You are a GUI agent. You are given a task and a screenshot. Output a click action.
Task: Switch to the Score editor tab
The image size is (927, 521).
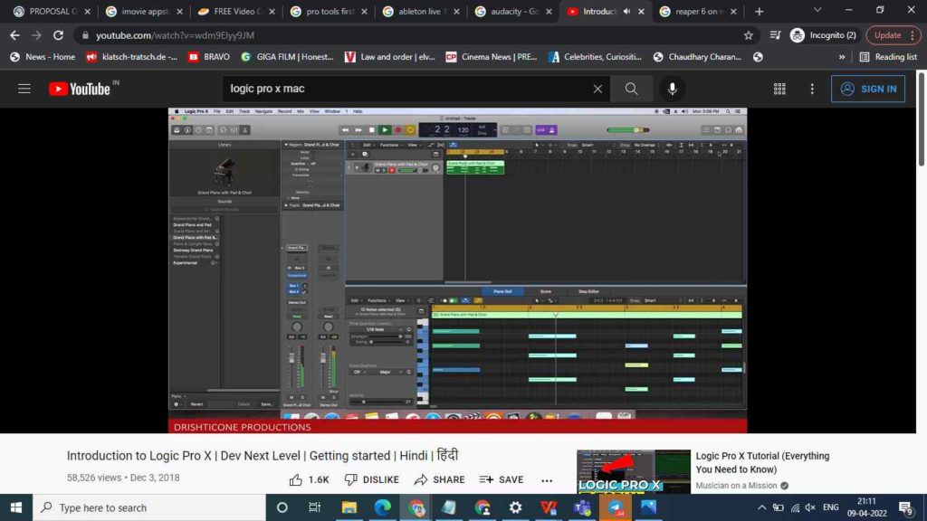tap(546, 291)
